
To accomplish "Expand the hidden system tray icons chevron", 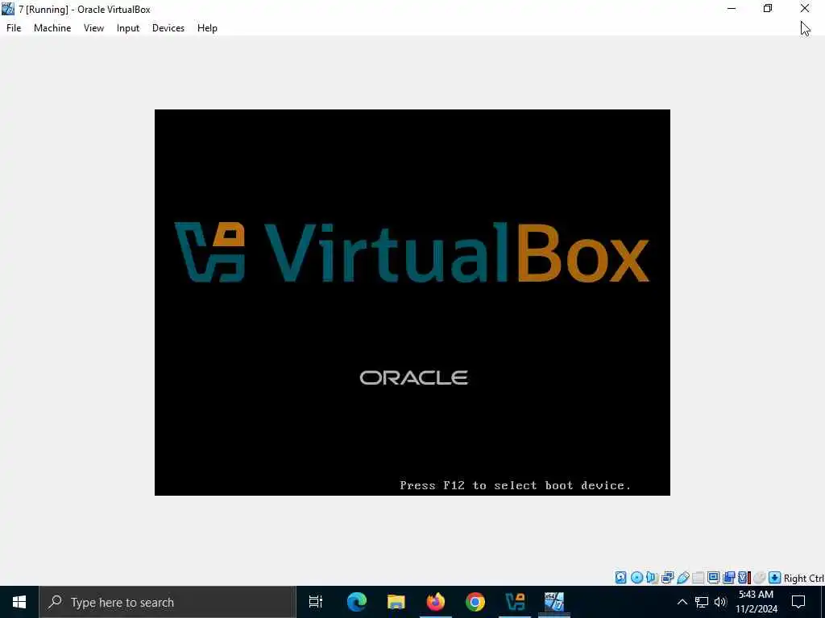I will [682, 602].
